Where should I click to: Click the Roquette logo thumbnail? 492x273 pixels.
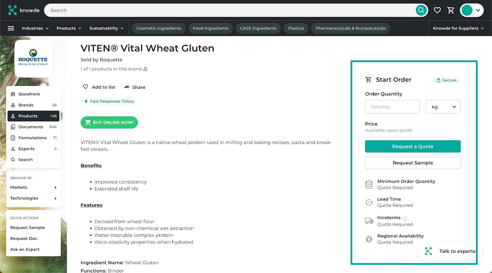click(33, 58)
